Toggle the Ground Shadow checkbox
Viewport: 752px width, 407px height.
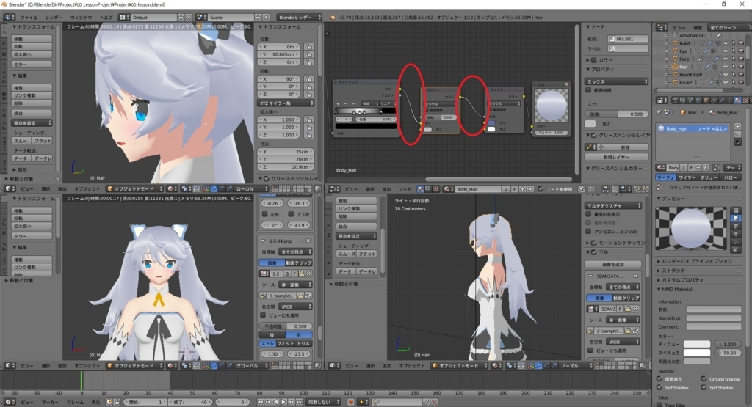(x=704, y=378)
